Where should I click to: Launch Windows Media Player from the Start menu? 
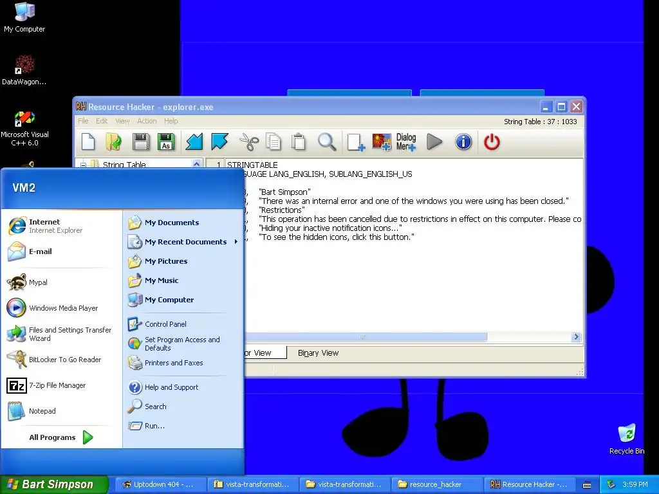point(61,308)
